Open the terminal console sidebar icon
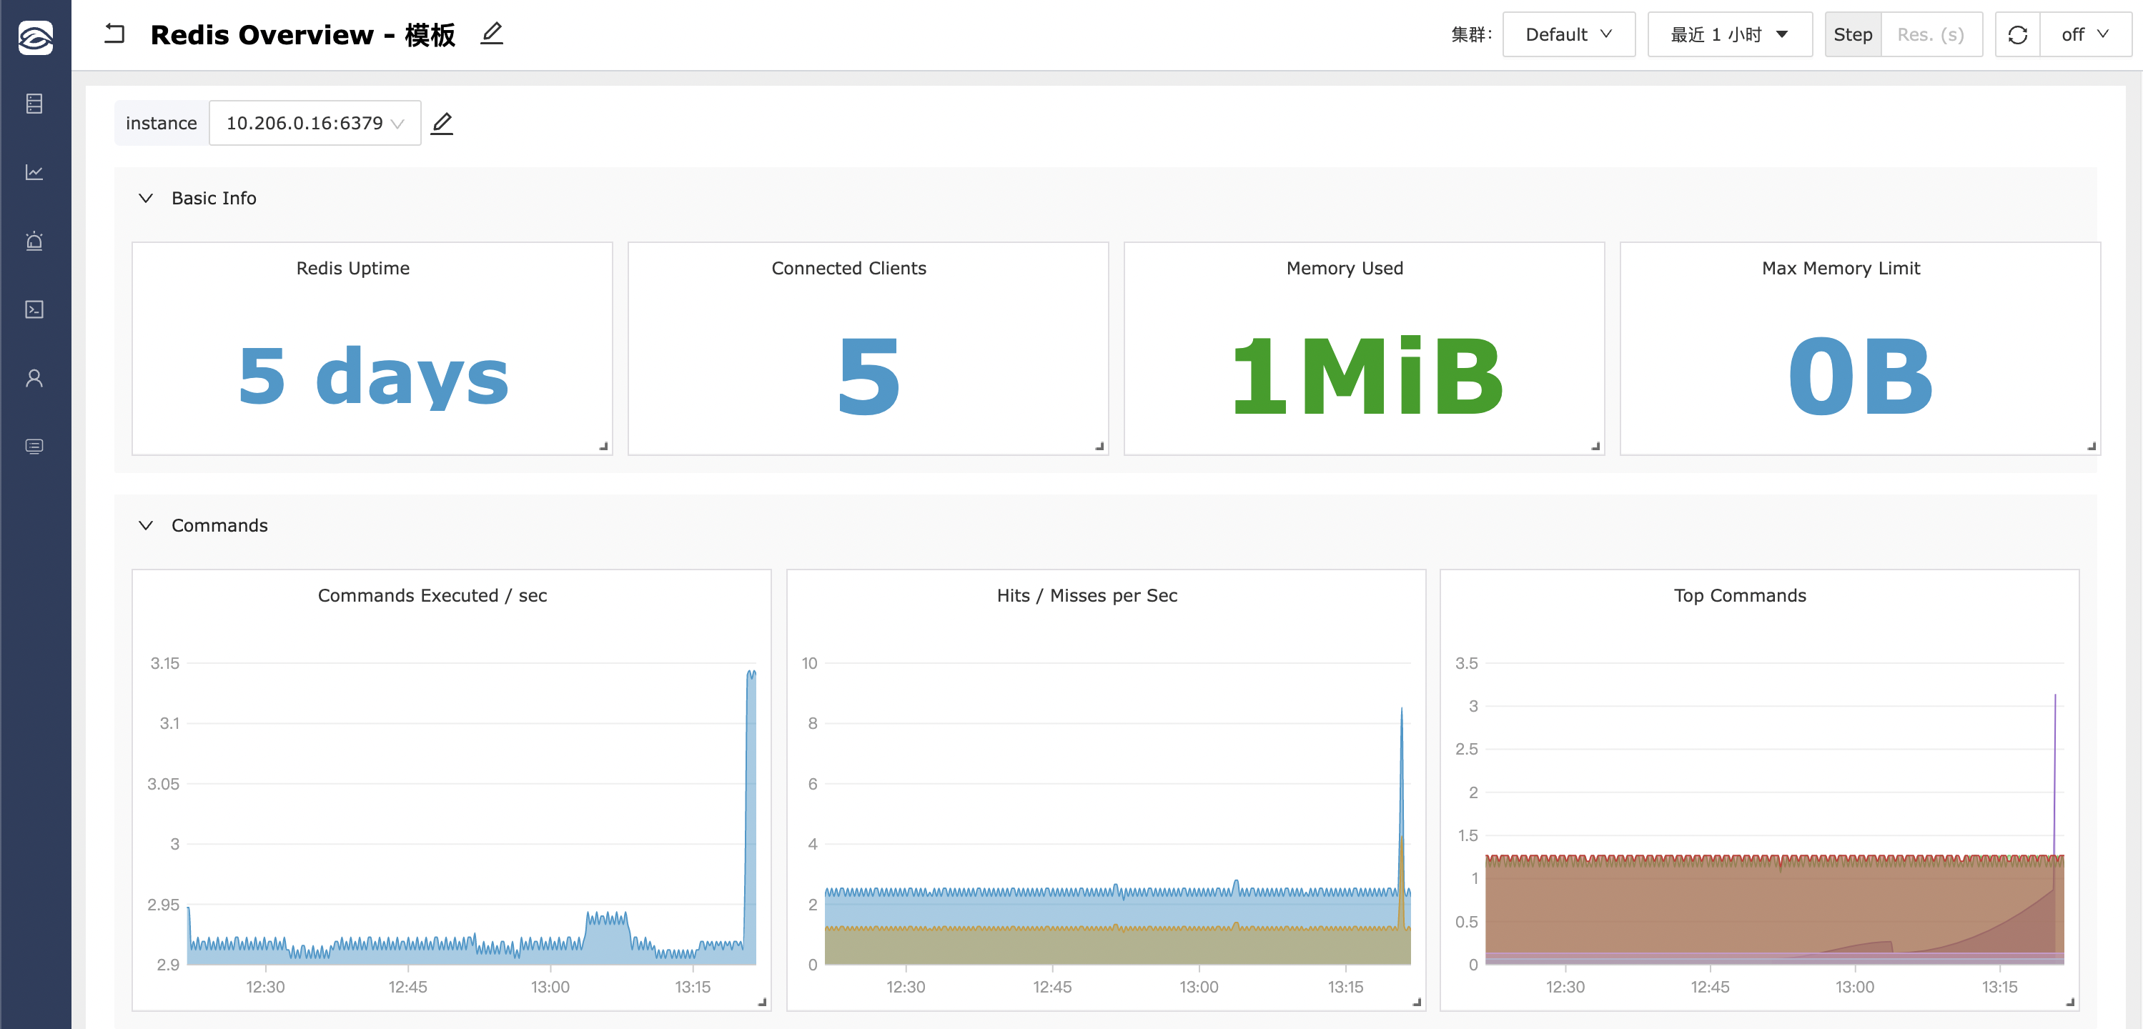Image resolution: width=2143 pixels, height=1029 pixels. (34, 309)
